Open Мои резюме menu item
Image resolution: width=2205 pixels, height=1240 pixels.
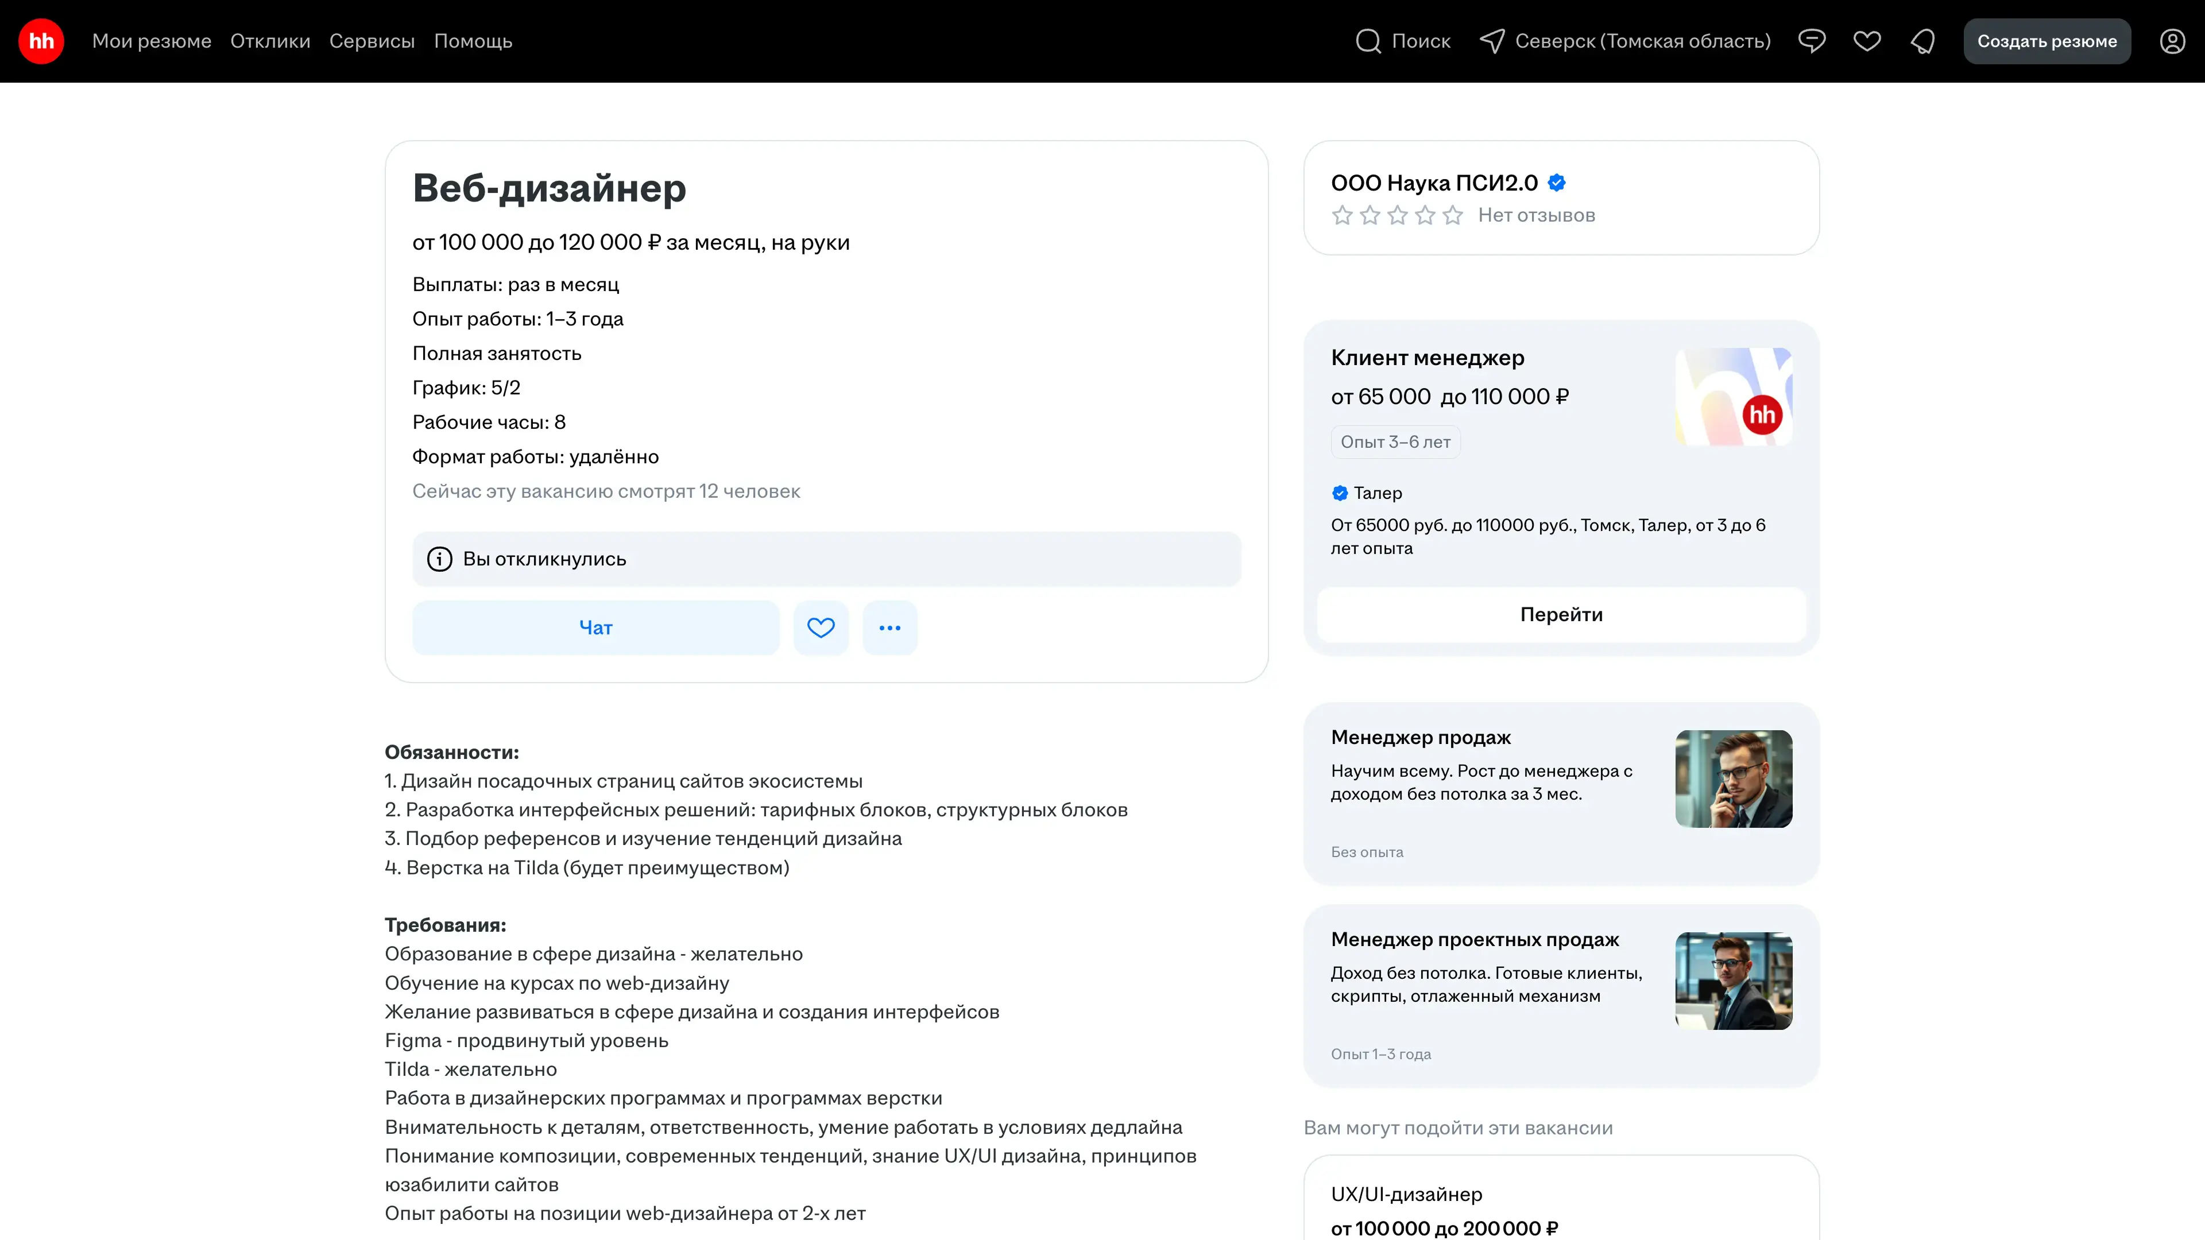152,41
